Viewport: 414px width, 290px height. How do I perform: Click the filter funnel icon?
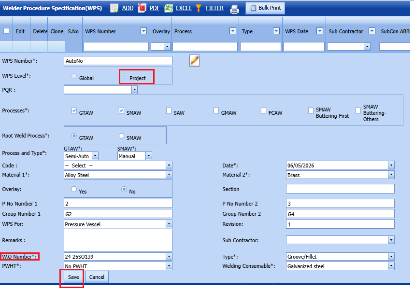tap(199, 8)
